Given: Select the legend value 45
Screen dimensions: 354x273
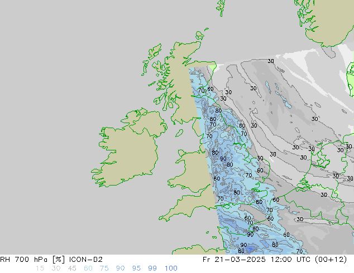Looking at the screenshot, I should (x=72, y=269).
